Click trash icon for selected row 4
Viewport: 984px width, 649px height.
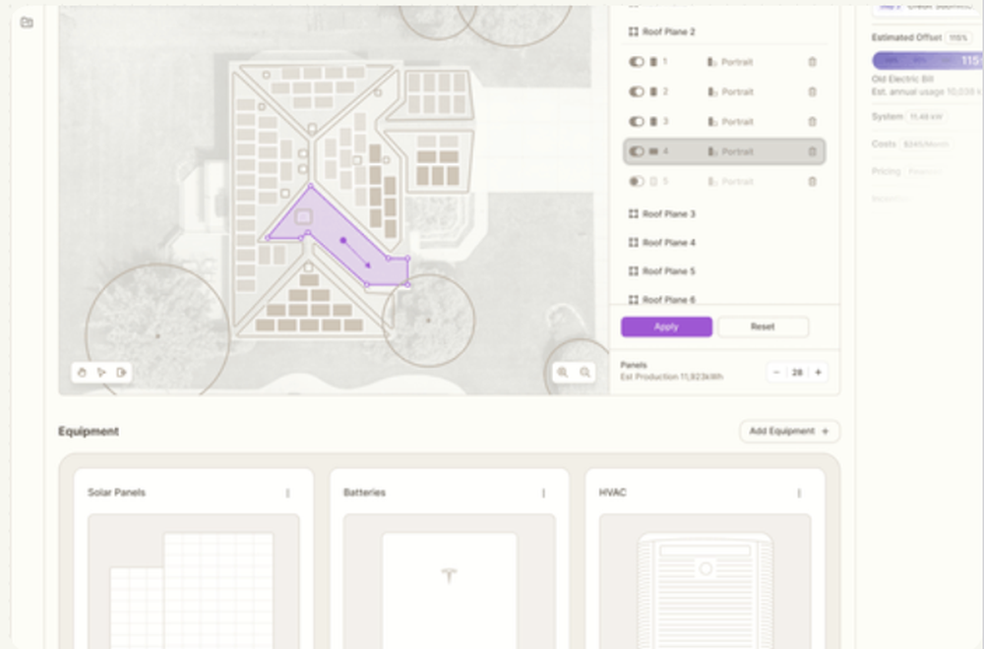click(812, 151)
